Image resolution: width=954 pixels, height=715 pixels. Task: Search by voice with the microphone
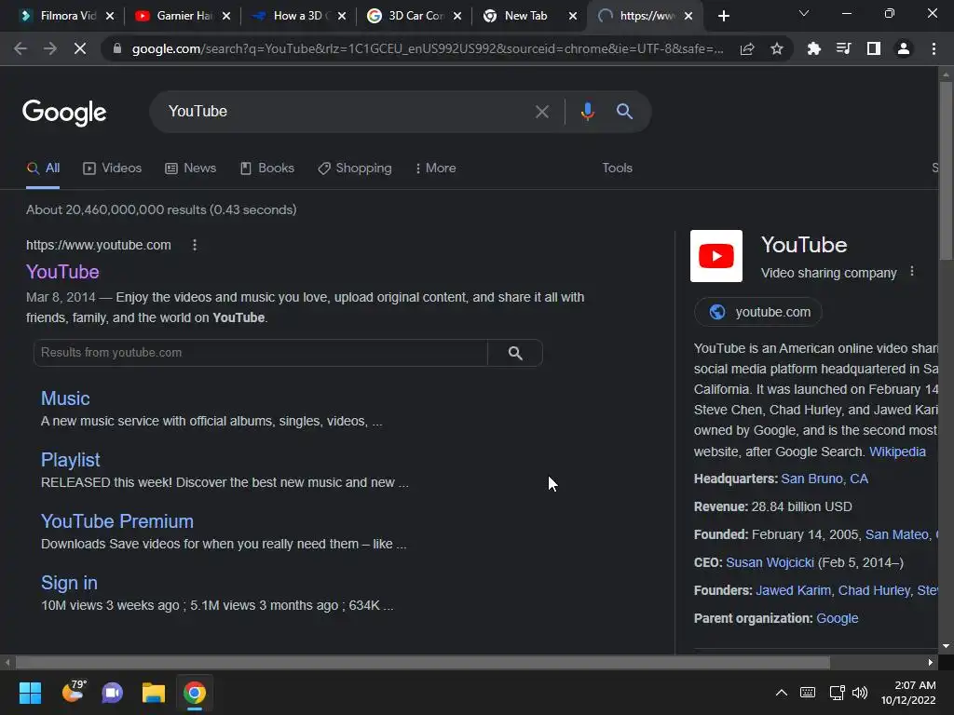tap(587, 112)
